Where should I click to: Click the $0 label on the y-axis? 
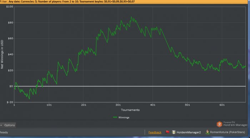pyautogui.click(x=11, y=86)
